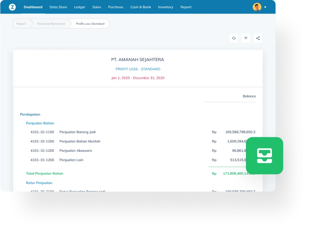
Task: Click the share icon button
Action: pyautogui.click(x=258, y=38)
